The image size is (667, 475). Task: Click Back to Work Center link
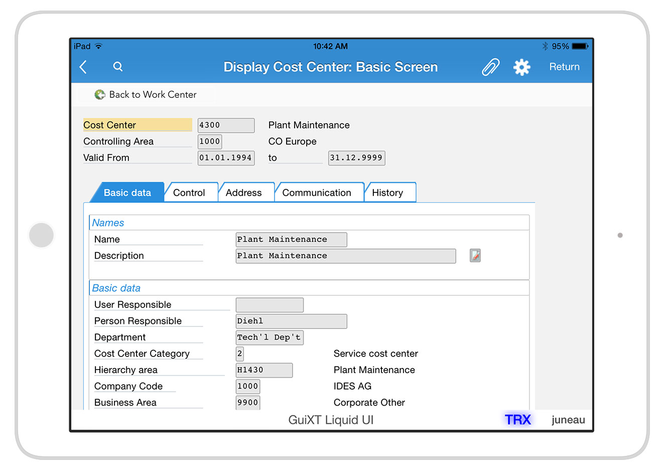coord(153,94)
